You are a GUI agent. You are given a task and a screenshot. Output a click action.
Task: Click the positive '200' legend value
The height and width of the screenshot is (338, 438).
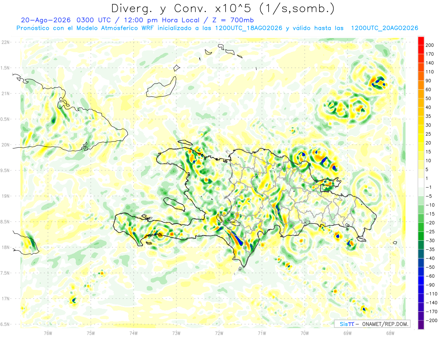point(430,45)
